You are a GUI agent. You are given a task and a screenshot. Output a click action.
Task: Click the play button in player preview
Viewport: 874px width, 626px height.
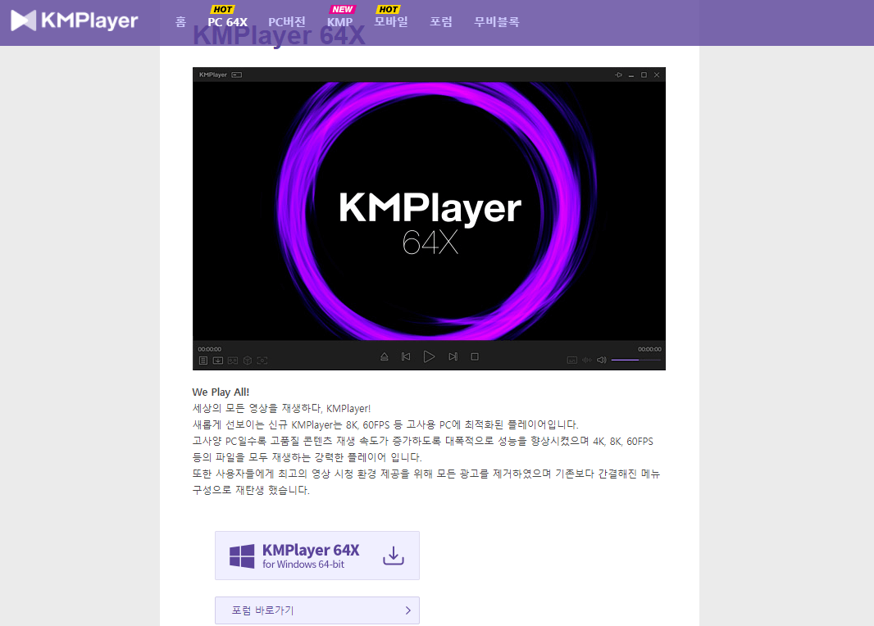click(429, 356)
